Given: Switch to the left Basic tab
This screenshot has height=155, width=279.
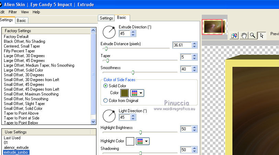Looking at the screenshot, I should pyautogui.click(x=22, y=21).
